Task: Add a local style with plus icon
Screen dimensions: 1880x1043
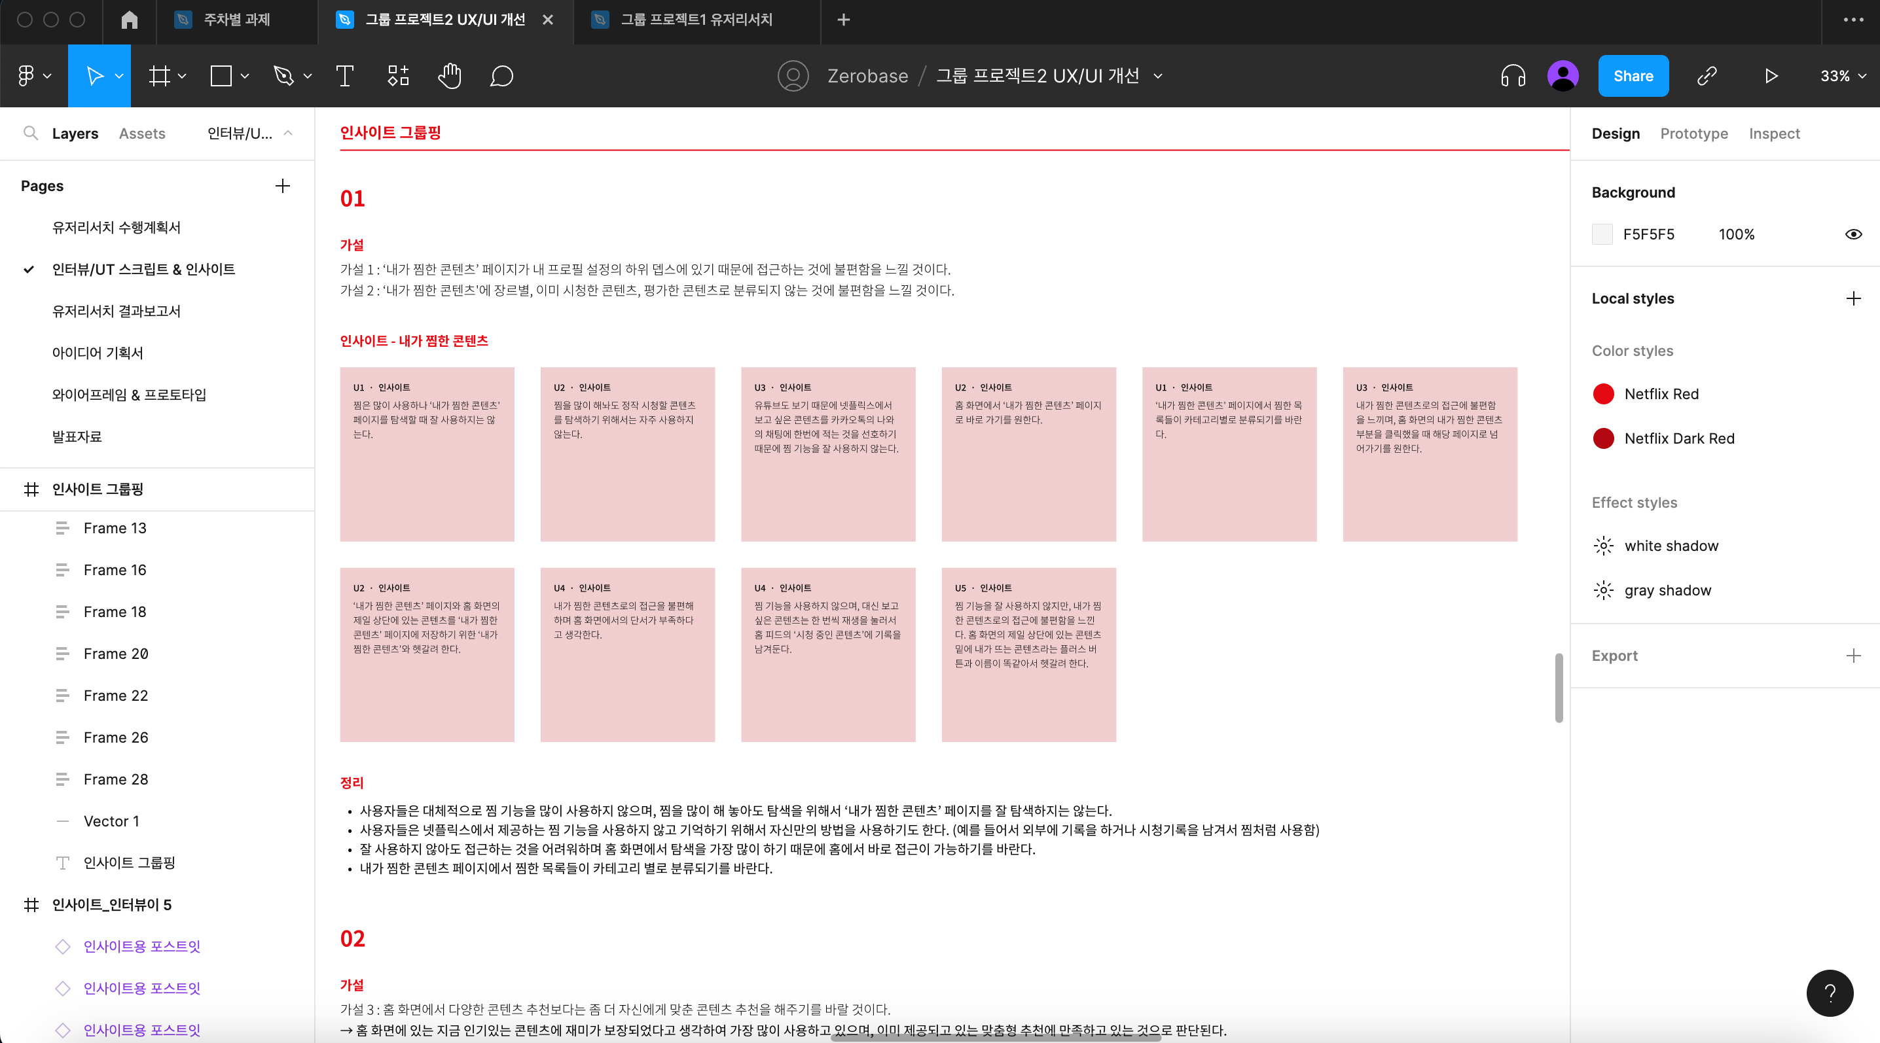Action: pyautogui.click(x=1853, y=298)
